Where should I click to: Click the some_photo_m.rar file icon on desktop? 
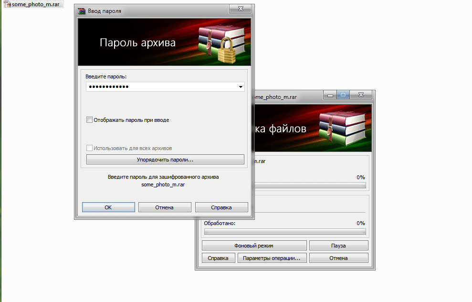click(x=7, y=4)
